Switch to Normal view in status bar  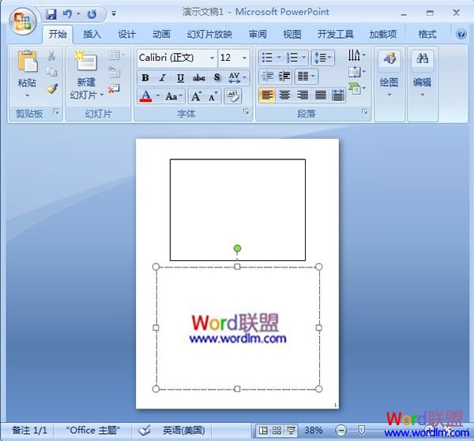coord(263,431)
